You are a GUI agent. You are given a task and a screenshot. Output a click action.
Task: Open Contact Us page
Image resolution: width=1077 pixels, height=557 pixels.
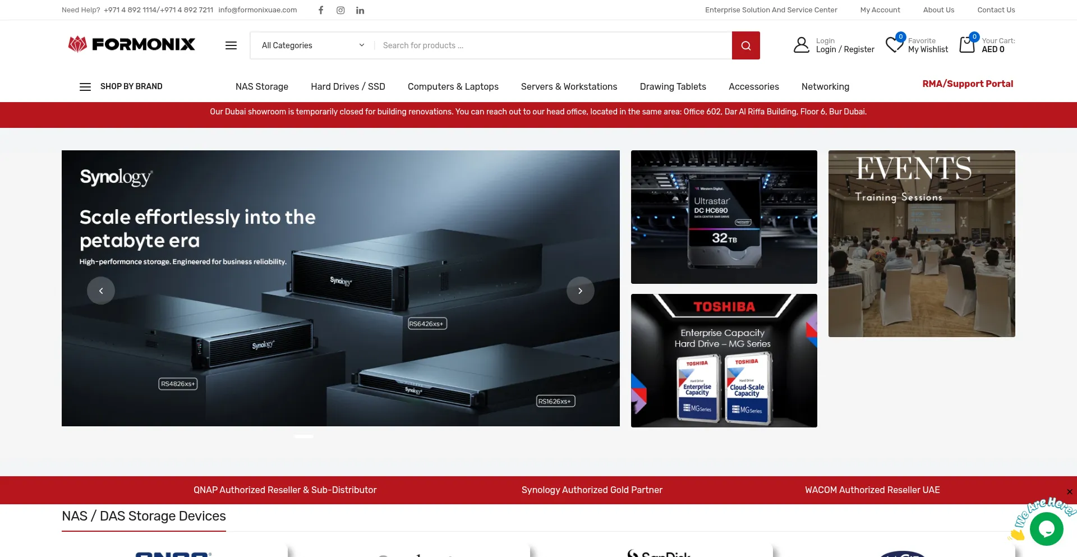[996, 10]
